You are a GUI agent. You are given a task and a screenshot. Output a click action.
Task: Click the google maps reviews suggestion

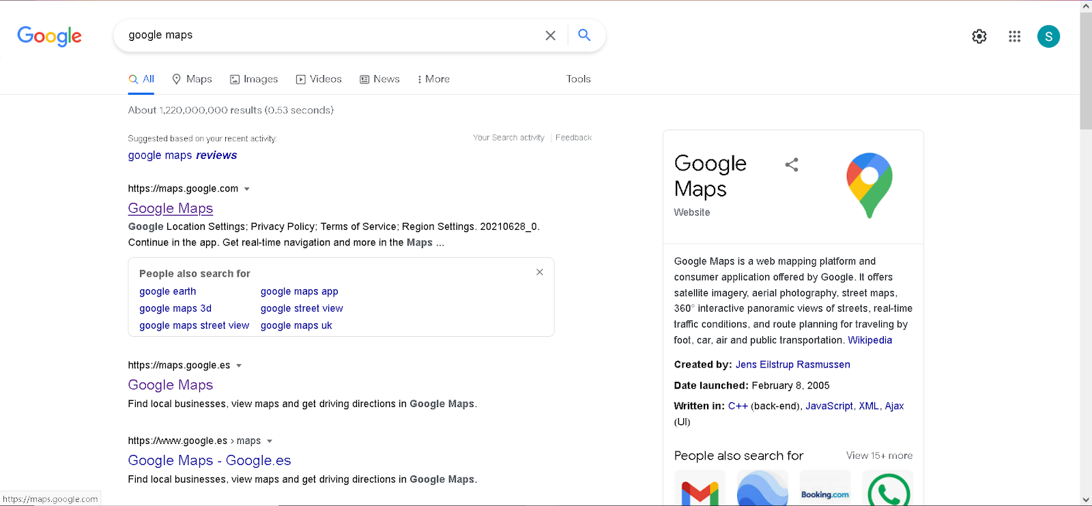click(x=182, y=155)
